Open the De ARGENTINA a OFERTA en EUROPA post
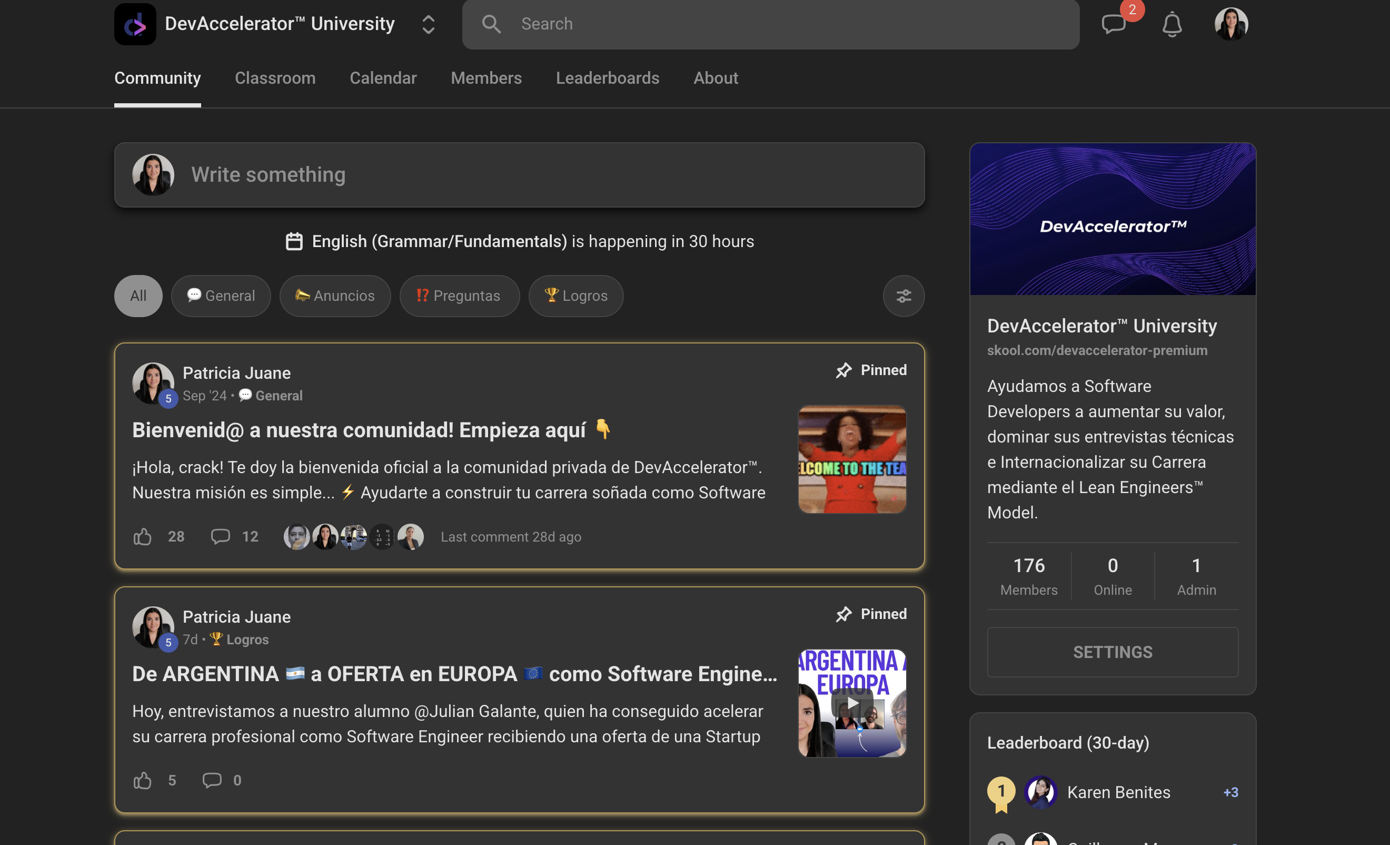1390x845 pixels. (455, 673)
